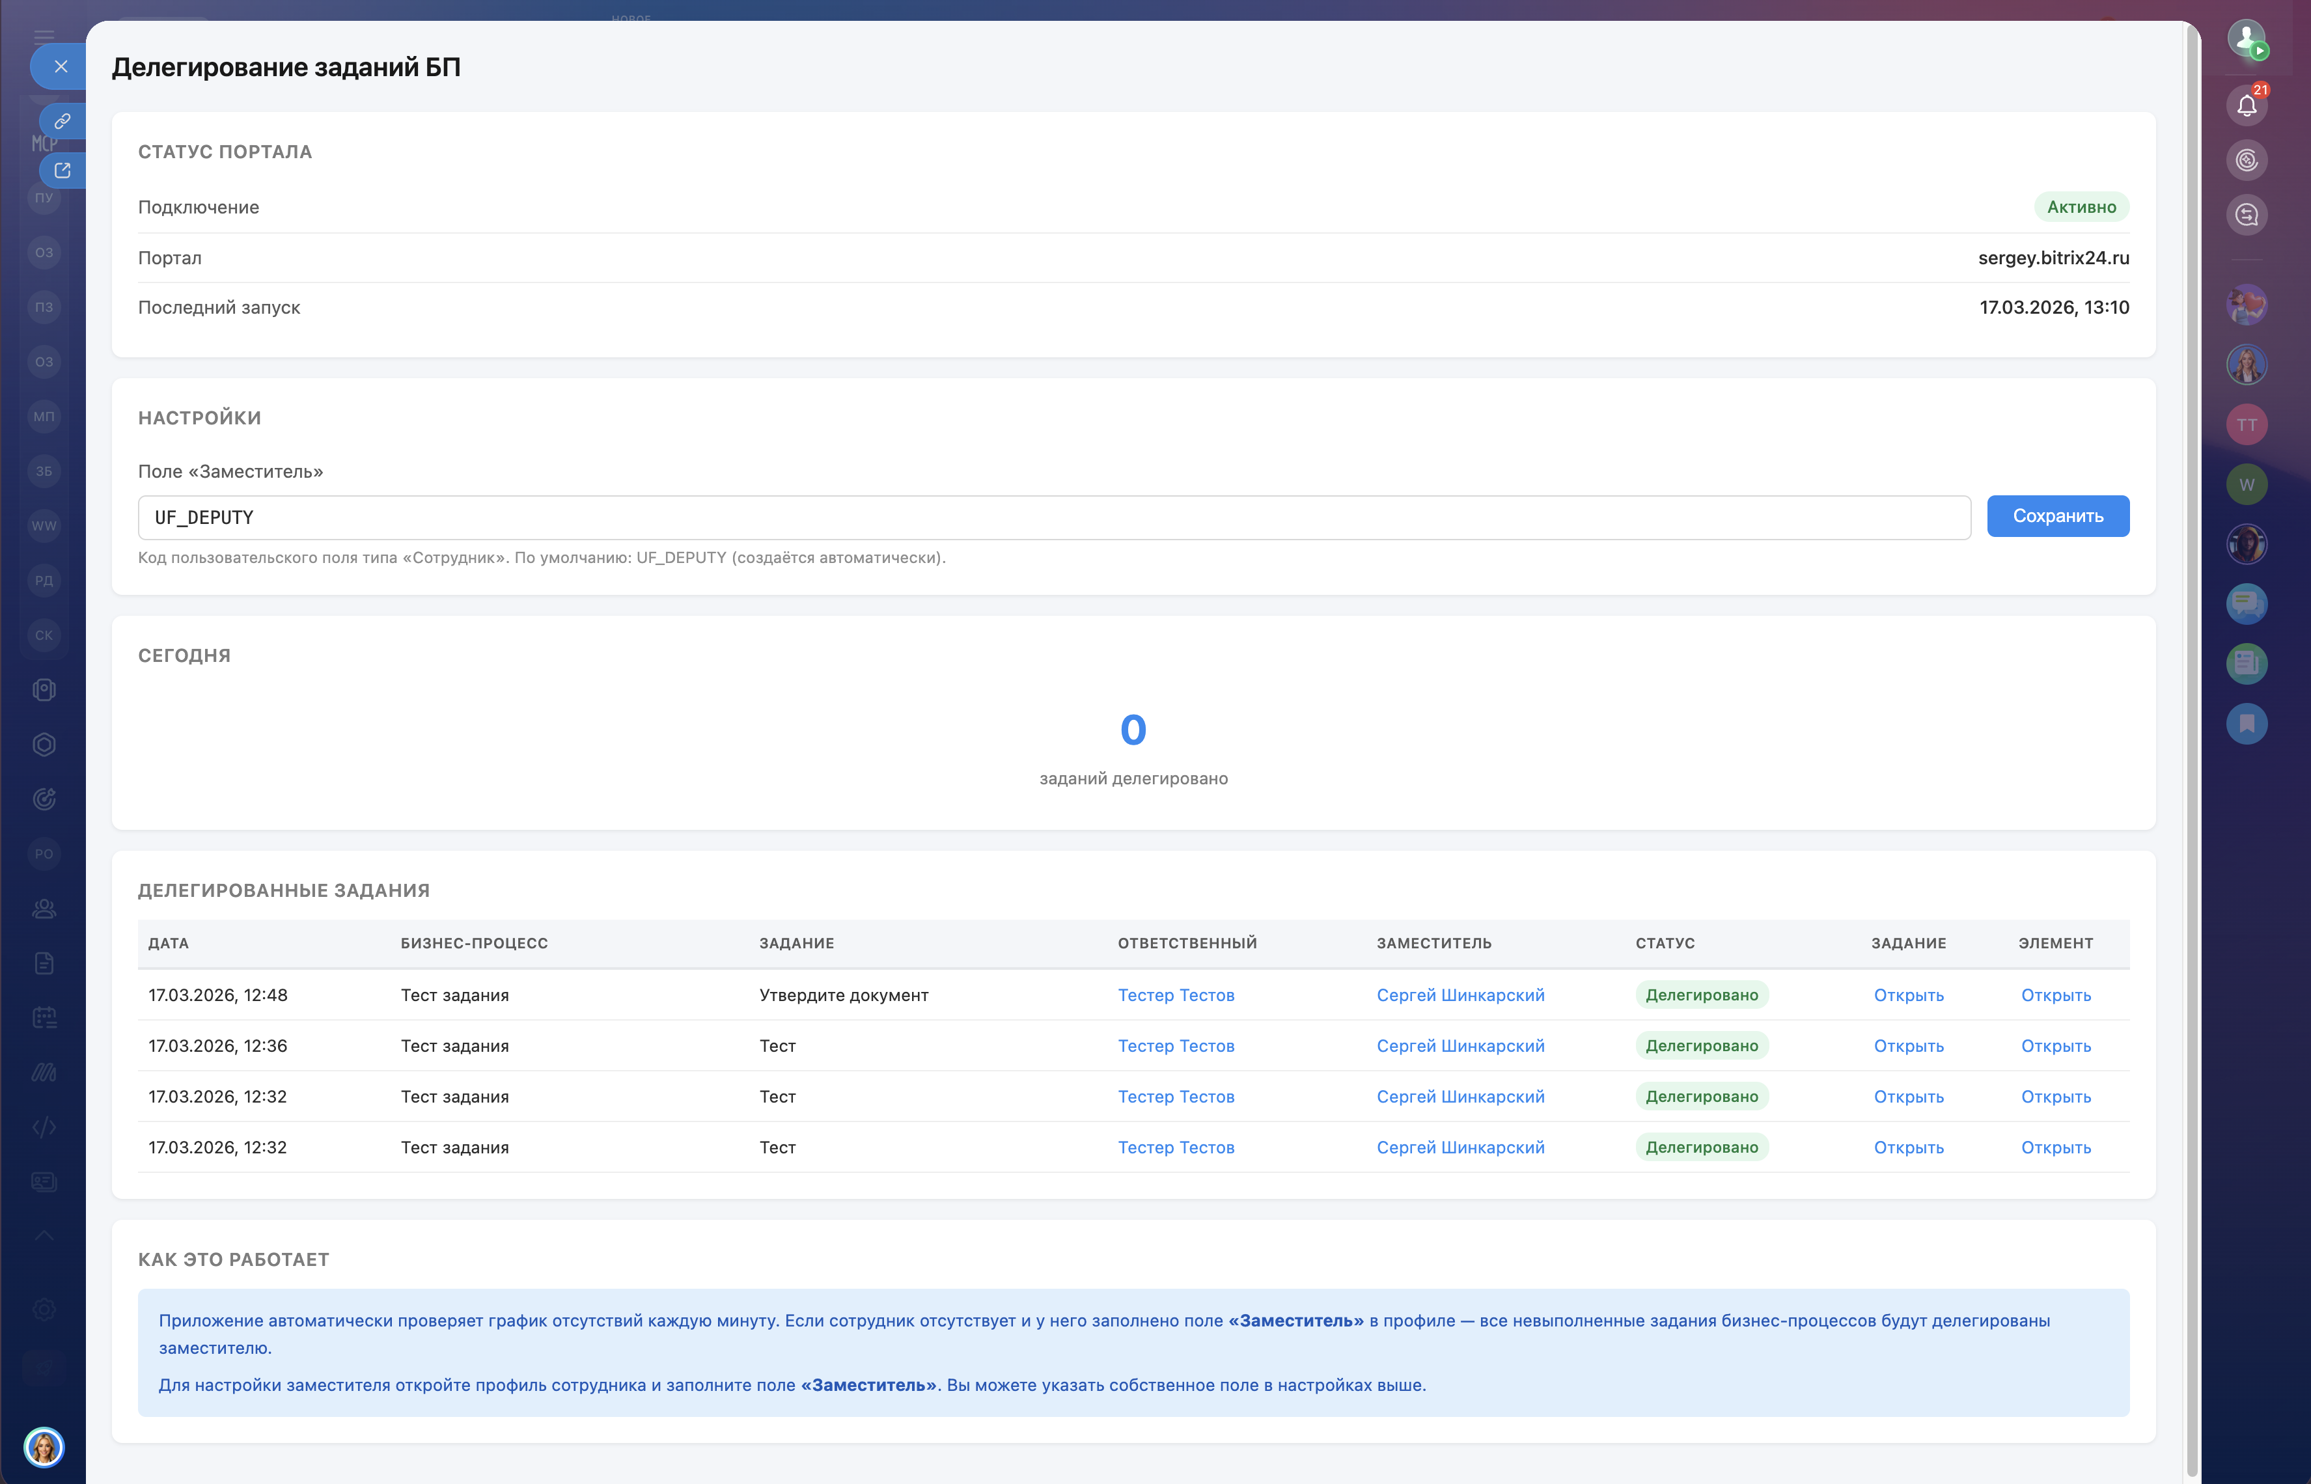Open the task link in the first row
Screen dimensions: 2311x1484
(1908, 995)
